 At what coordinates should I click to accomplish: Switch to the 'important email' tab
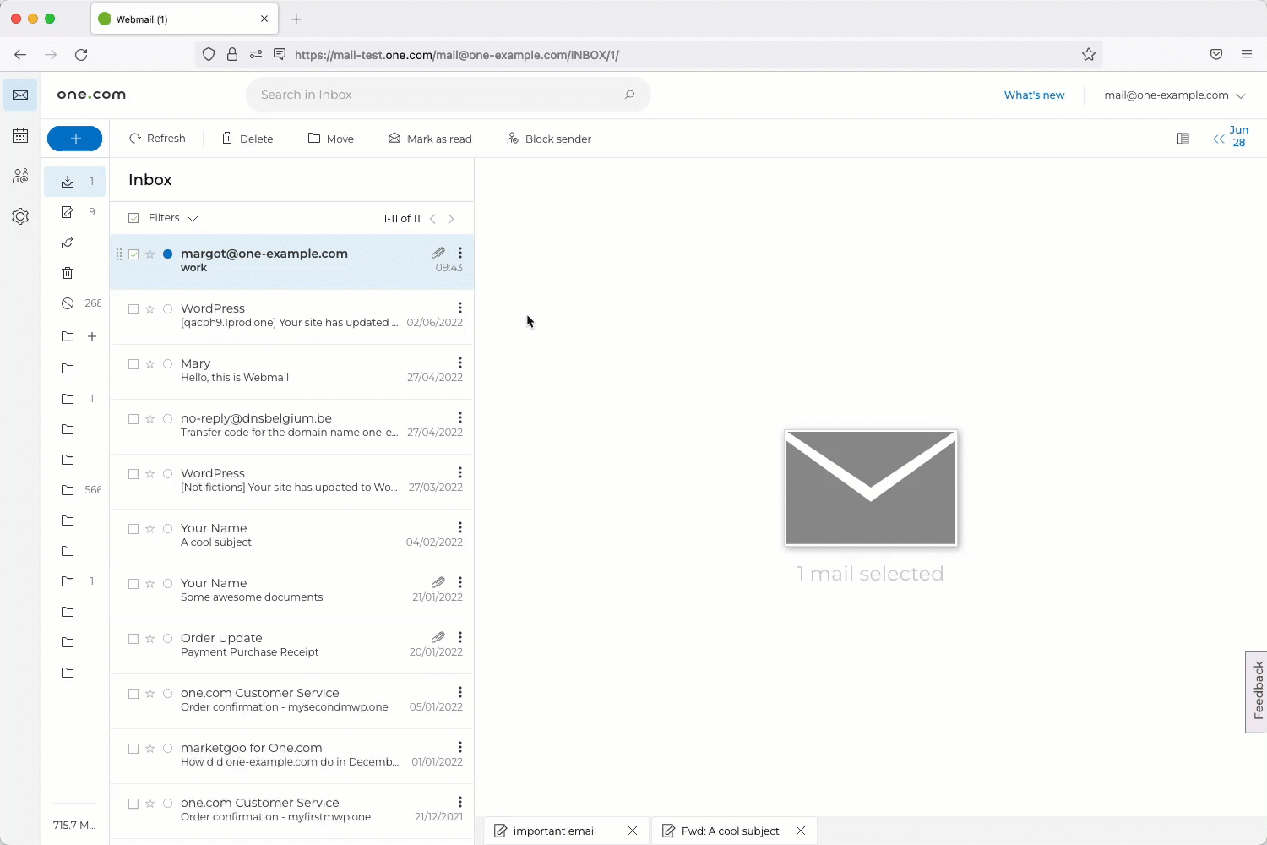553,831
